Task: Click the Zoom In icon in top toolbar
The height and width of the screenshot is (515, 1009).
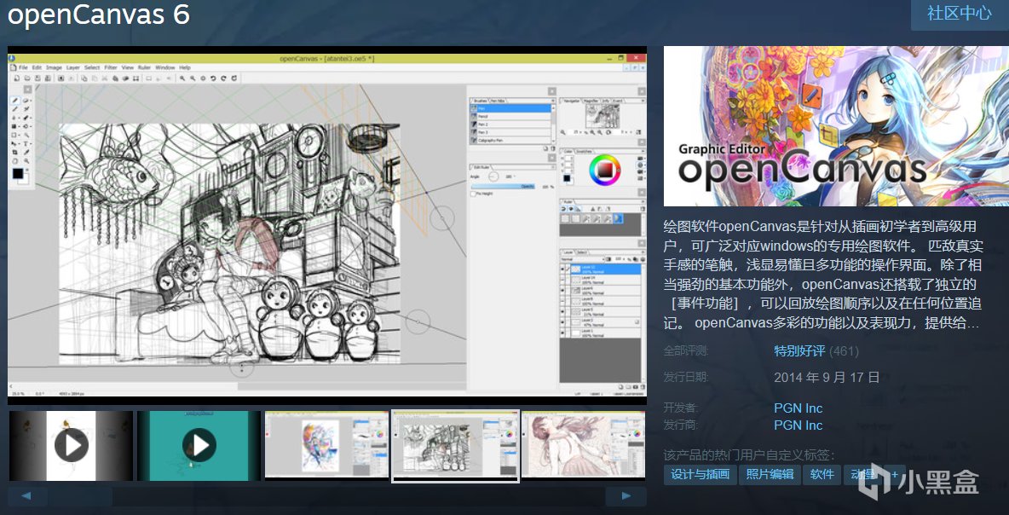Action: [182, 78]
